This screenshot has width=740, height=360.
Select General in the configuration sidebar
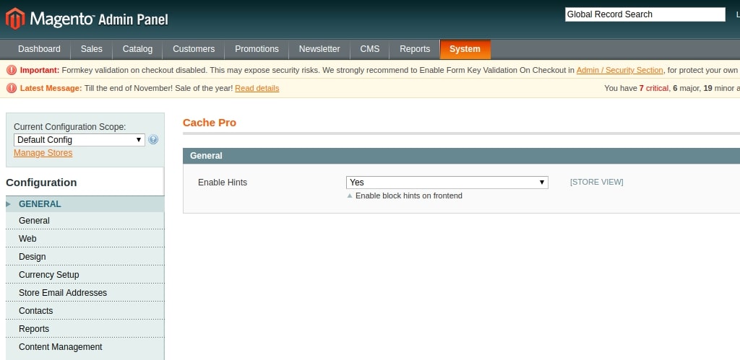(85, 221)
